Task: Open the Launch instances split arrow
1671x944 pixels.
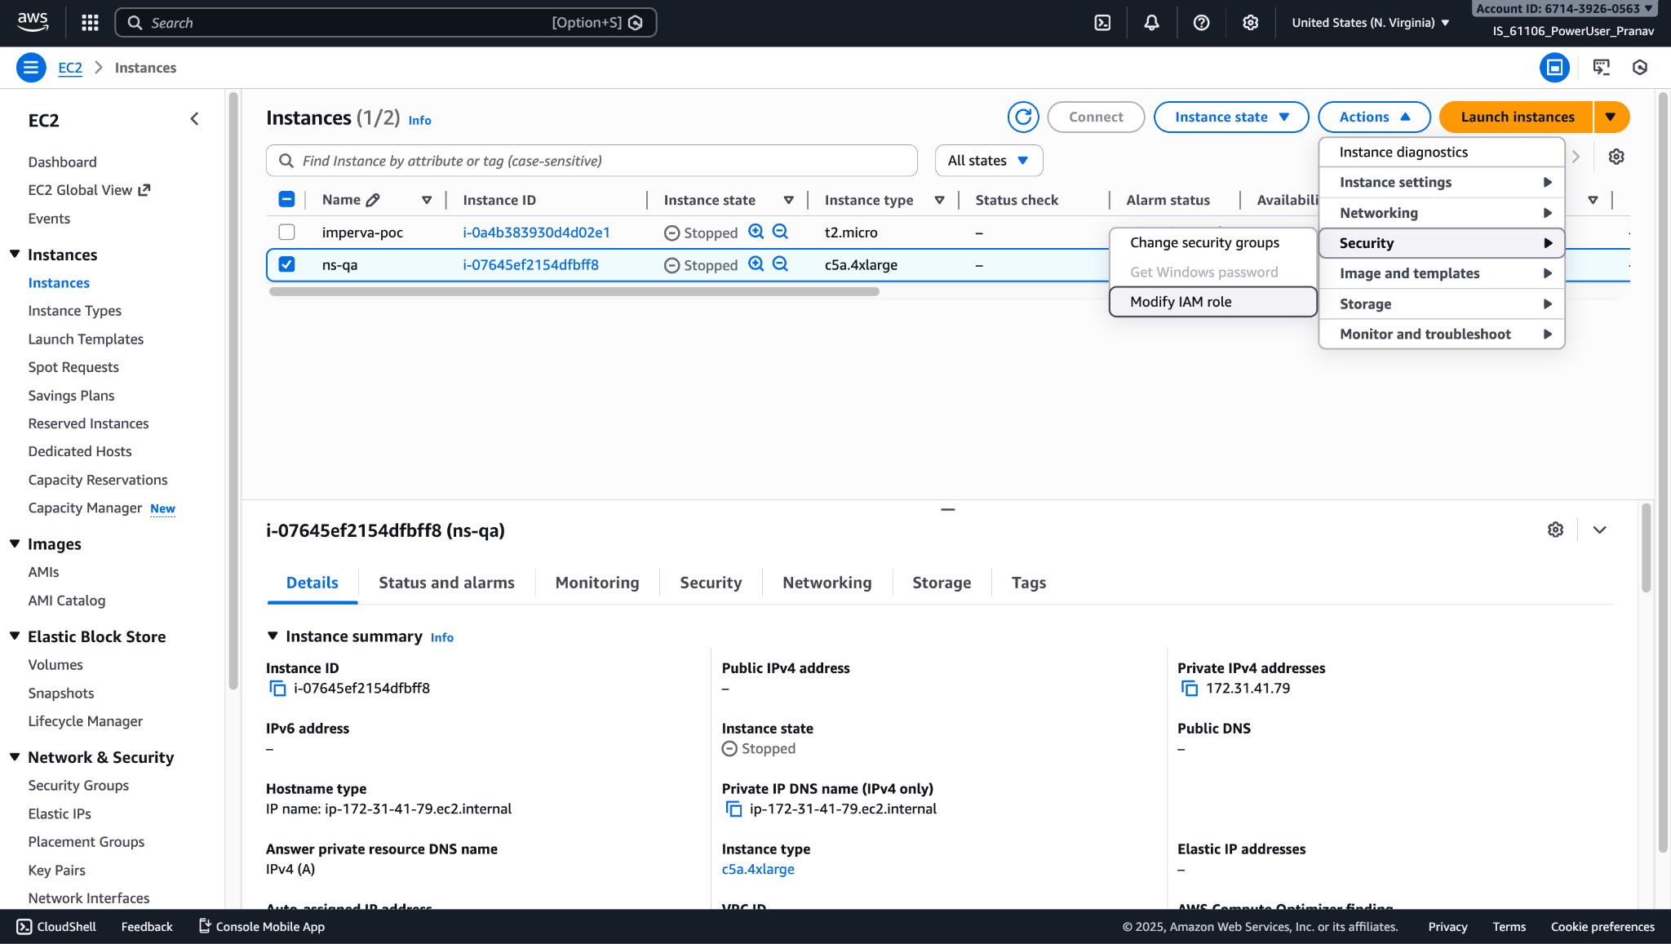Action: [x=1611, y=117]
